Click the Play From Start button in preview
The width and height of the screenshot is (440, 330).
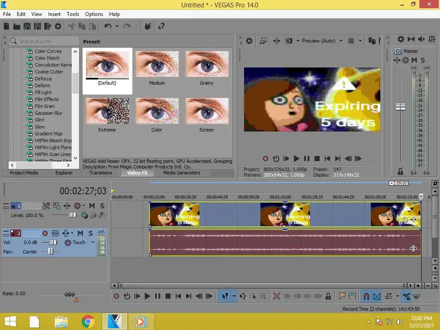(x=286, y=159)
